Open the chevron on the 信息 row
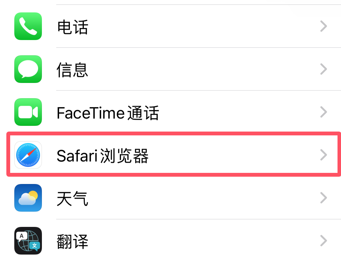The image size is (341, 259). point(323,69)
